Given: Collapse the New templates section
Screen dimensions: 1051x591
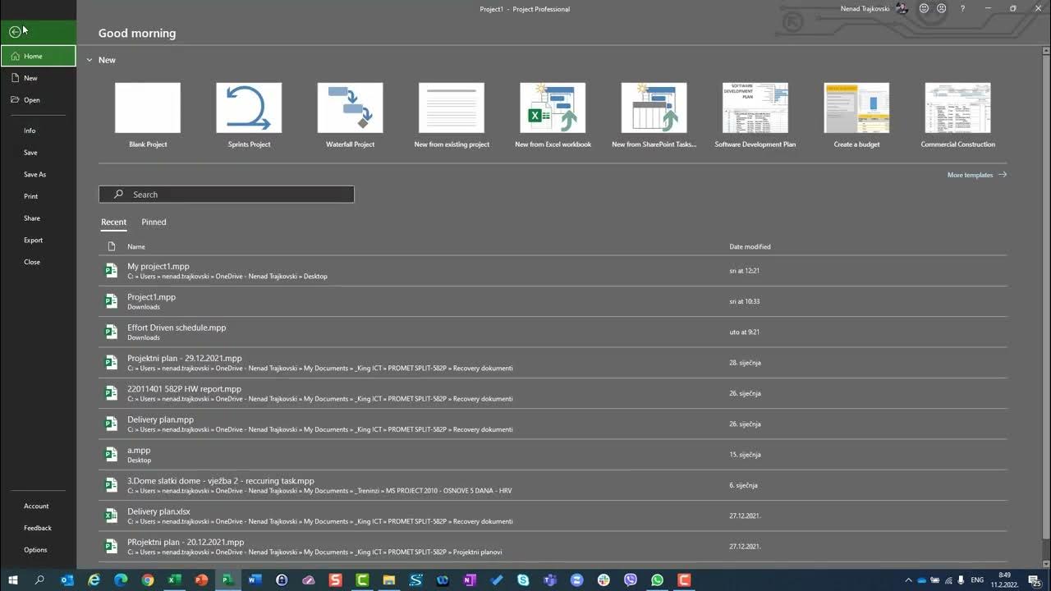Looking at the screenshot, I should click(89, 60).
